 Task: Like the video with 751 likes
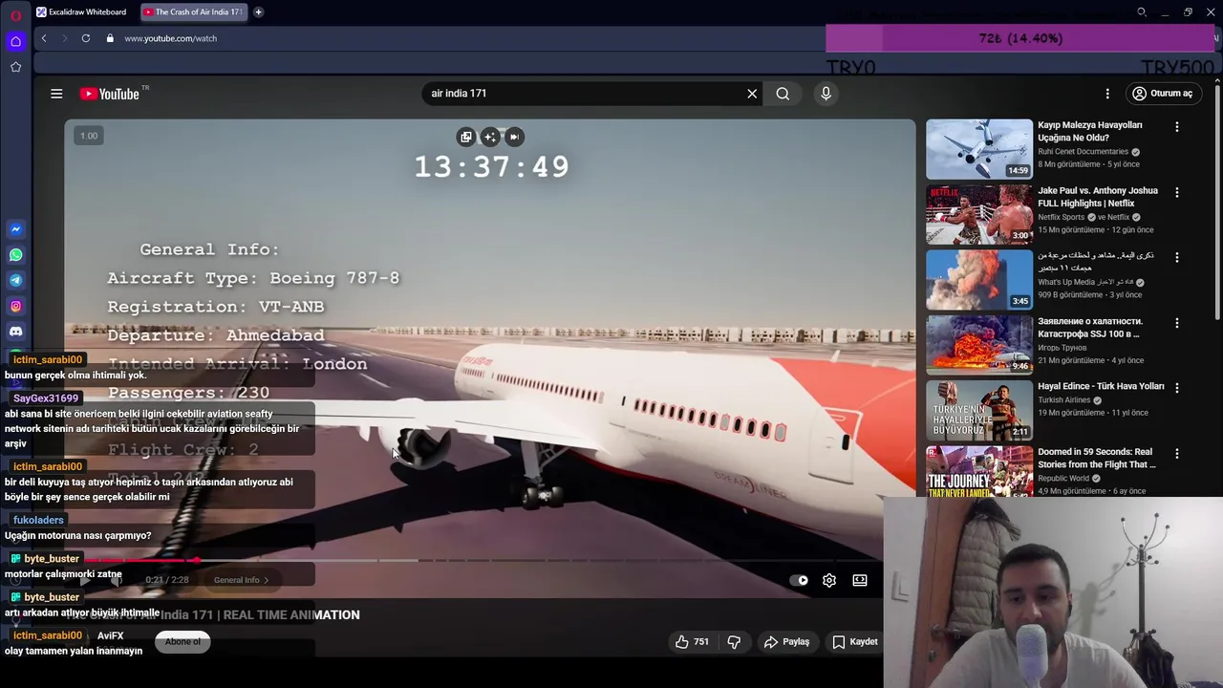pos(692,642)
